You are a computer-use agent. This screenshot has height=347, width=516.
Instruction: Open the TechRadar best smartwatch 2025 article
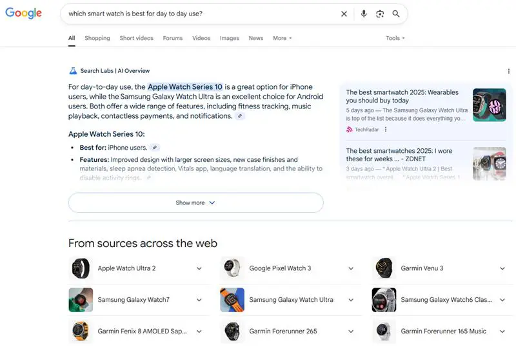point(402,96)
